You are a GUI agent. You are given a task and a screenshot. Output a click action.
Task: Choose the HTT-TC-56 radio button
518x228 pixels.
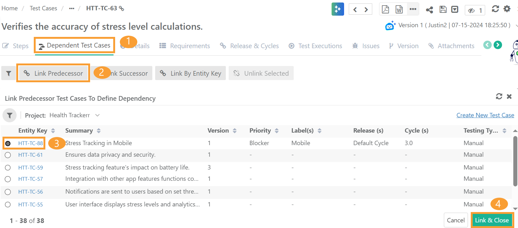tap(8, 192)
